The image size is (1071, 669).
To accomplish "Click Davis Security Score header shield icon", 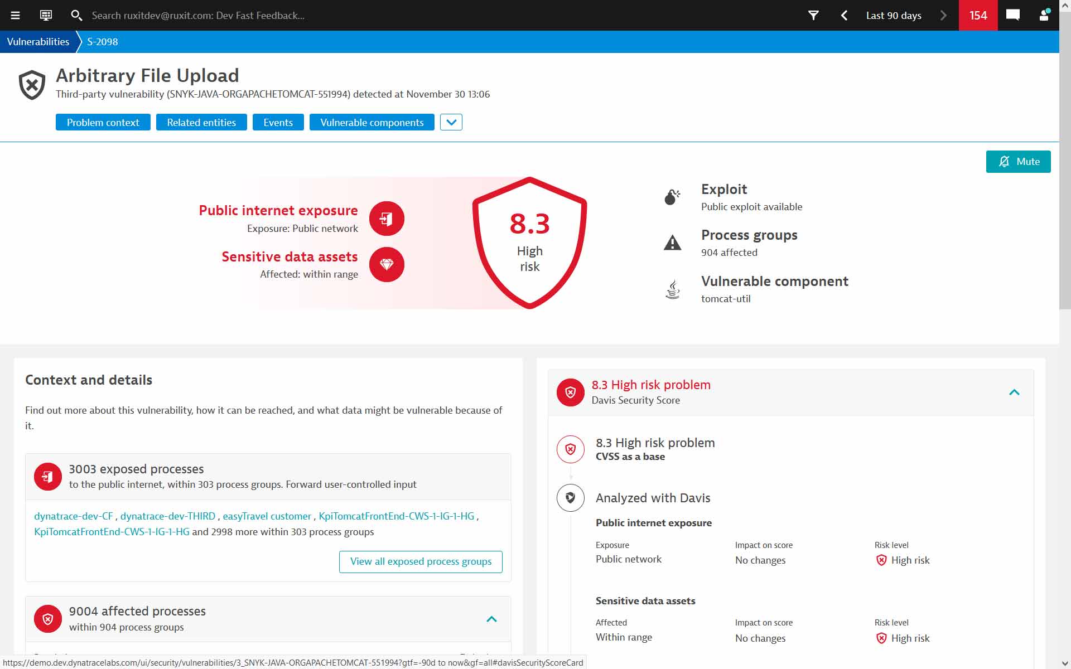I will click(x=570, y=392).
